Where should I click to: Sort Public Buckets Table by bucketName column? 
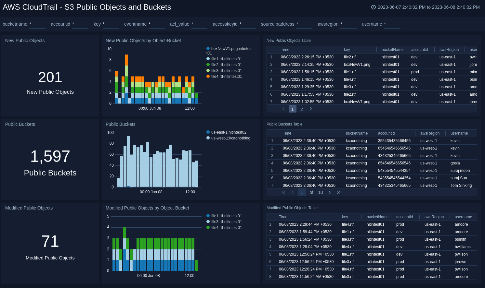(357, 133)
